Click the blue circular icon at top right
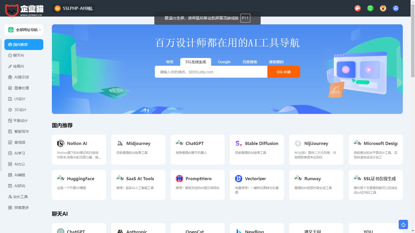The image size is (415, 233). [396, 8]
